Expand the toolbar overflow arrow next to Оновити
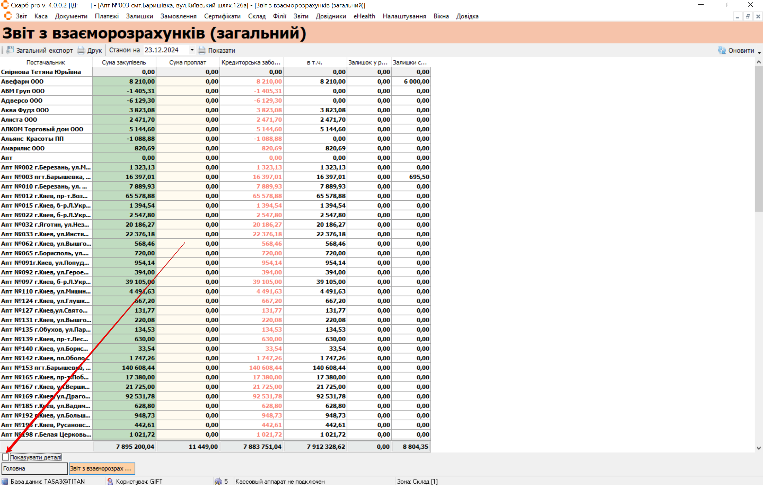Screen dimensions: 763x485 (x=759, y=53)
